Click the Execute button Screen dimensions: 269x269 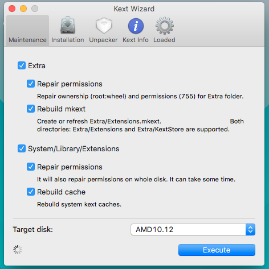217,250
